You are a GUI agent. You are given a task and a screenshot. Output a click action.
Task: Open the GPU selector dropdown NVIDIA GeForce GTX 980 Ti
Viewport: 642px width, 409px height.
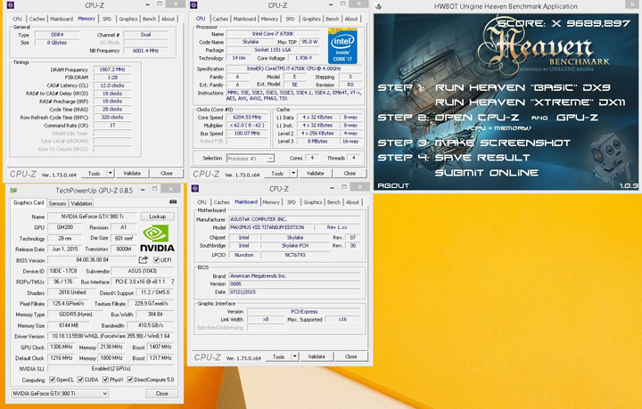tap(60, 394)
